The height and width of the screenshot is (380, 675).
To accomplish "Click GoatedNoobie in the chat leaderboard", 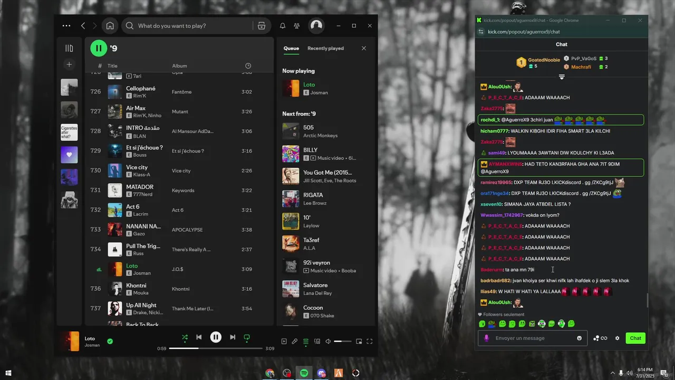I will [x=545, y=60].
